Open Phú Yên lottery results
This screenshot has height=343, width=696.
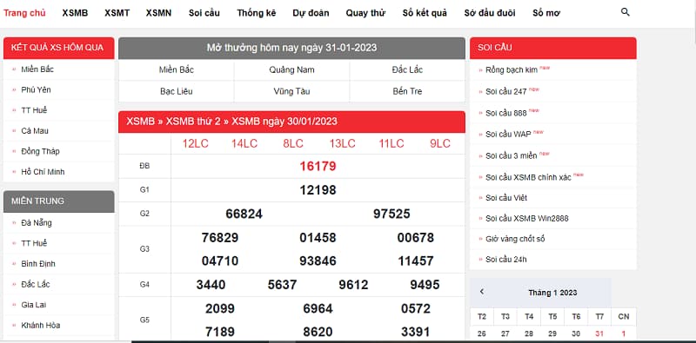click(x=36, y=90)
